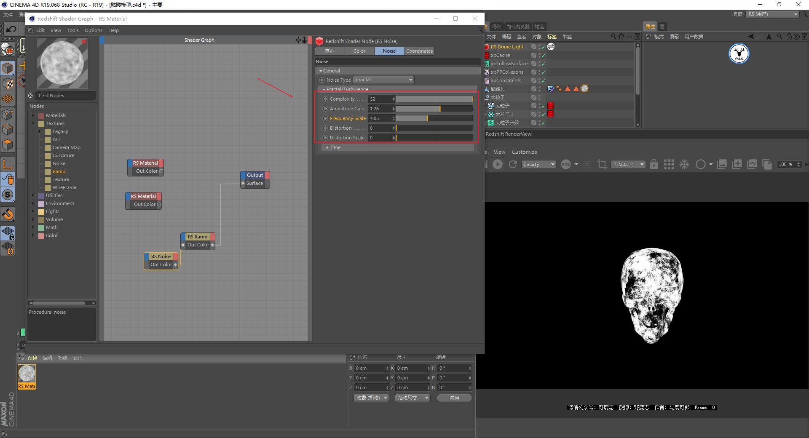809x438 pixels.
Task: Select the Ramp node in Textures list
Action: click(x=59, y=171)
